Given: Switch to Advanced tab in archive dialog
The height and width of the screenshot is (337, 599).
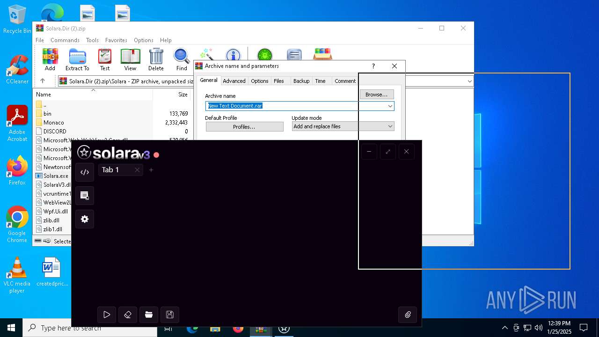Looking at the screenshot, I should click(234, 81).
